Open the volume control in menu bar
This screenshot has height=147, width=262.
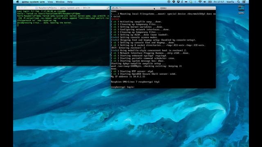click(205, 2)
